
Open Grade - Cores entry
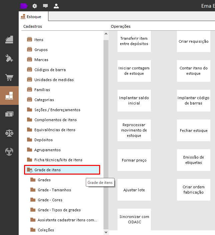click(50, 200)
